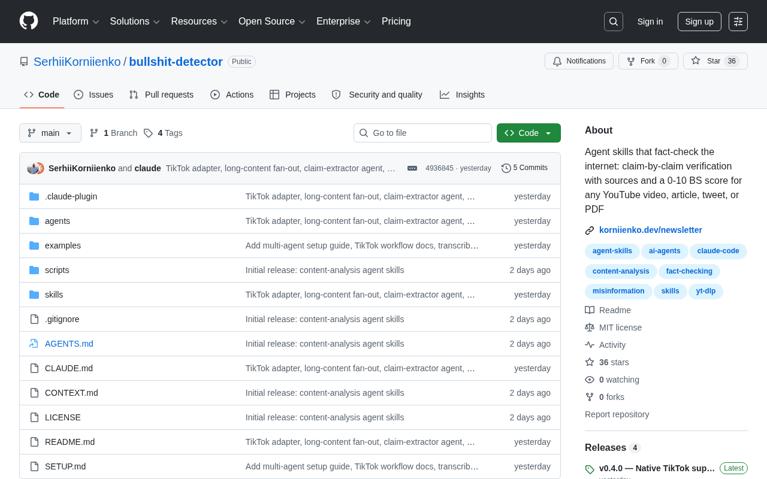
Task: Select the claude-code topic tag
Action: pyautogui.click(x=718, y=251)
